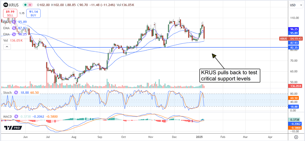Click the second EMA 87.93 refresh icon
Viewport: 305px width, 141px height.
click(x=14, y=28)
